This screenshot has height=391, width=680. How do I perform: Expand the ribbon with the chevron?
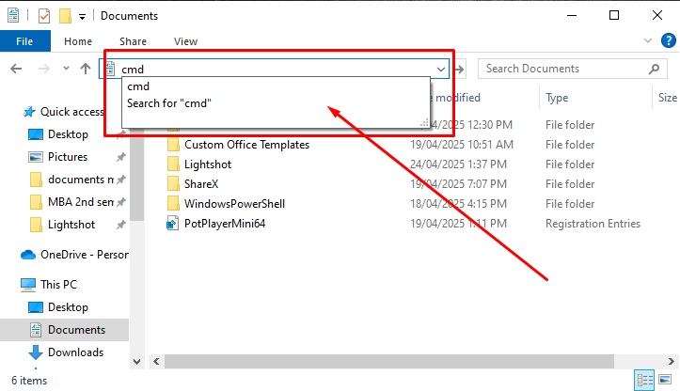click(646, 41)
